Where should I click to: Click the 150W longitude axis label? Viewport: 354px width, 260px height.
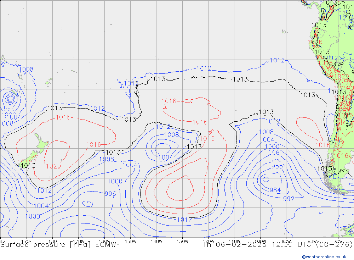point(131,242)
